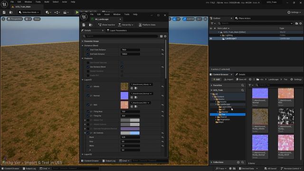Reset Start Fade Distance to default
The height and width of the screenshot is (171, 304).
162,50
